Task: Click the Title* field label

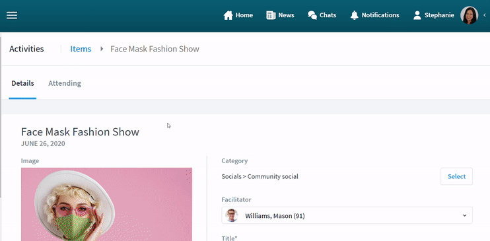Action: (x=229, y=238)
